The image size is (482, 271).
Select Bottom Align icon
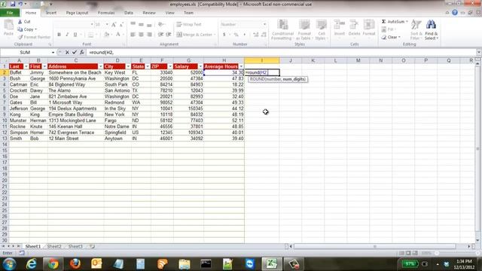click(149, 25)
